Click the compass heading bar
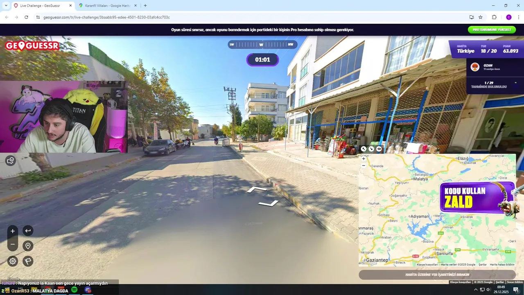 tap(262, 44)
